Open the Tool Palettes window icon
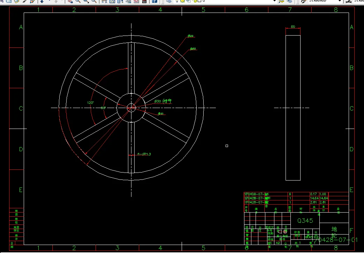The width and height of the screenshot is (364, 253). click(x=121, y=1)
